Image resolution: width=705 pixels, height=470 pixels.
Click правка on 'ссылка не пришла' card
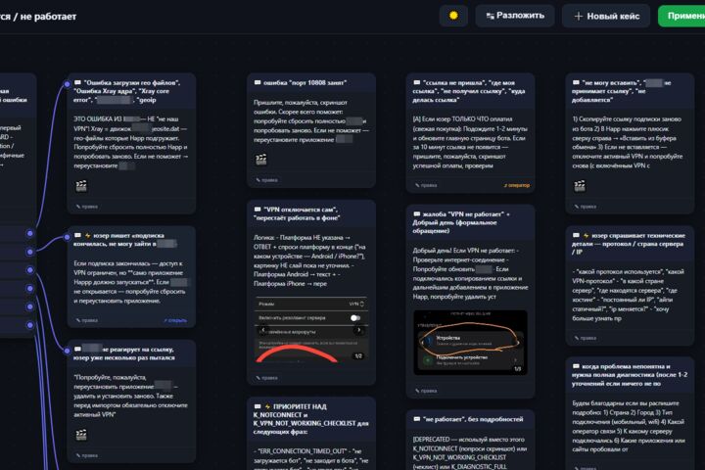(x=426, y=185)
